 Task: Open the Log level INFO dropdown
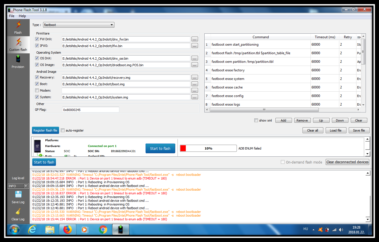point(18,186)
